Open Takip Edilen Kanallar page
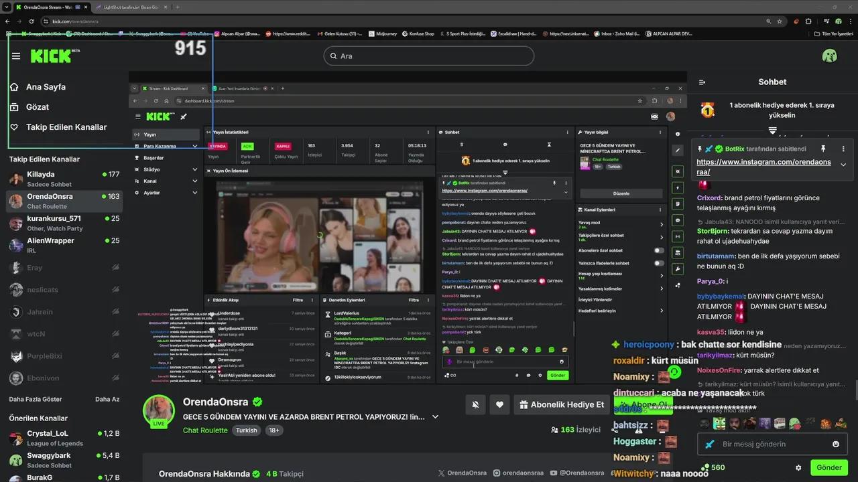The width and height of the screenshot is (858, 482). click(66, 127)
